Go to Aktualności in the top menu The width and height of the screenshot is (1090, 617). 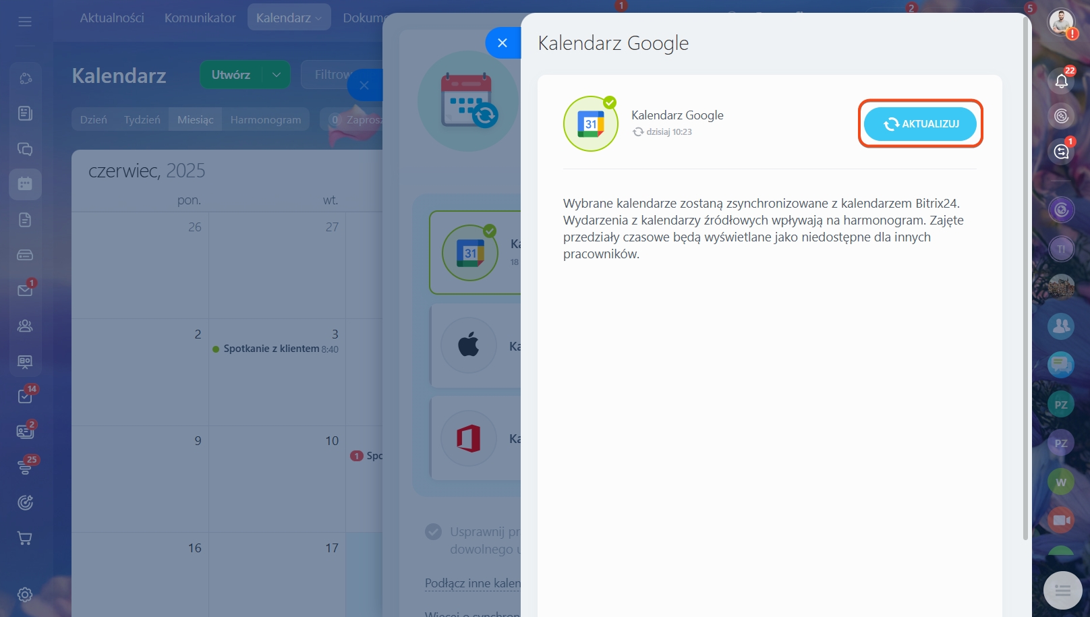click(x=112, y=18)
